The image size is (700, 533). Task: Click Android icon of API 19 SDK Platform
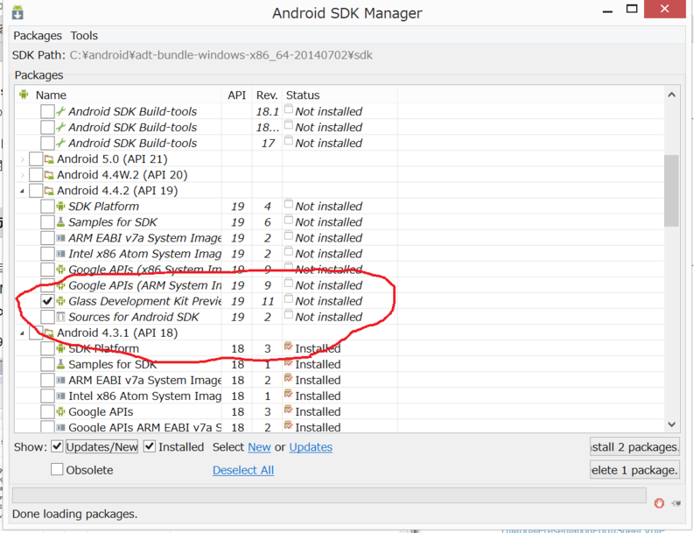[x=60, y=207]
